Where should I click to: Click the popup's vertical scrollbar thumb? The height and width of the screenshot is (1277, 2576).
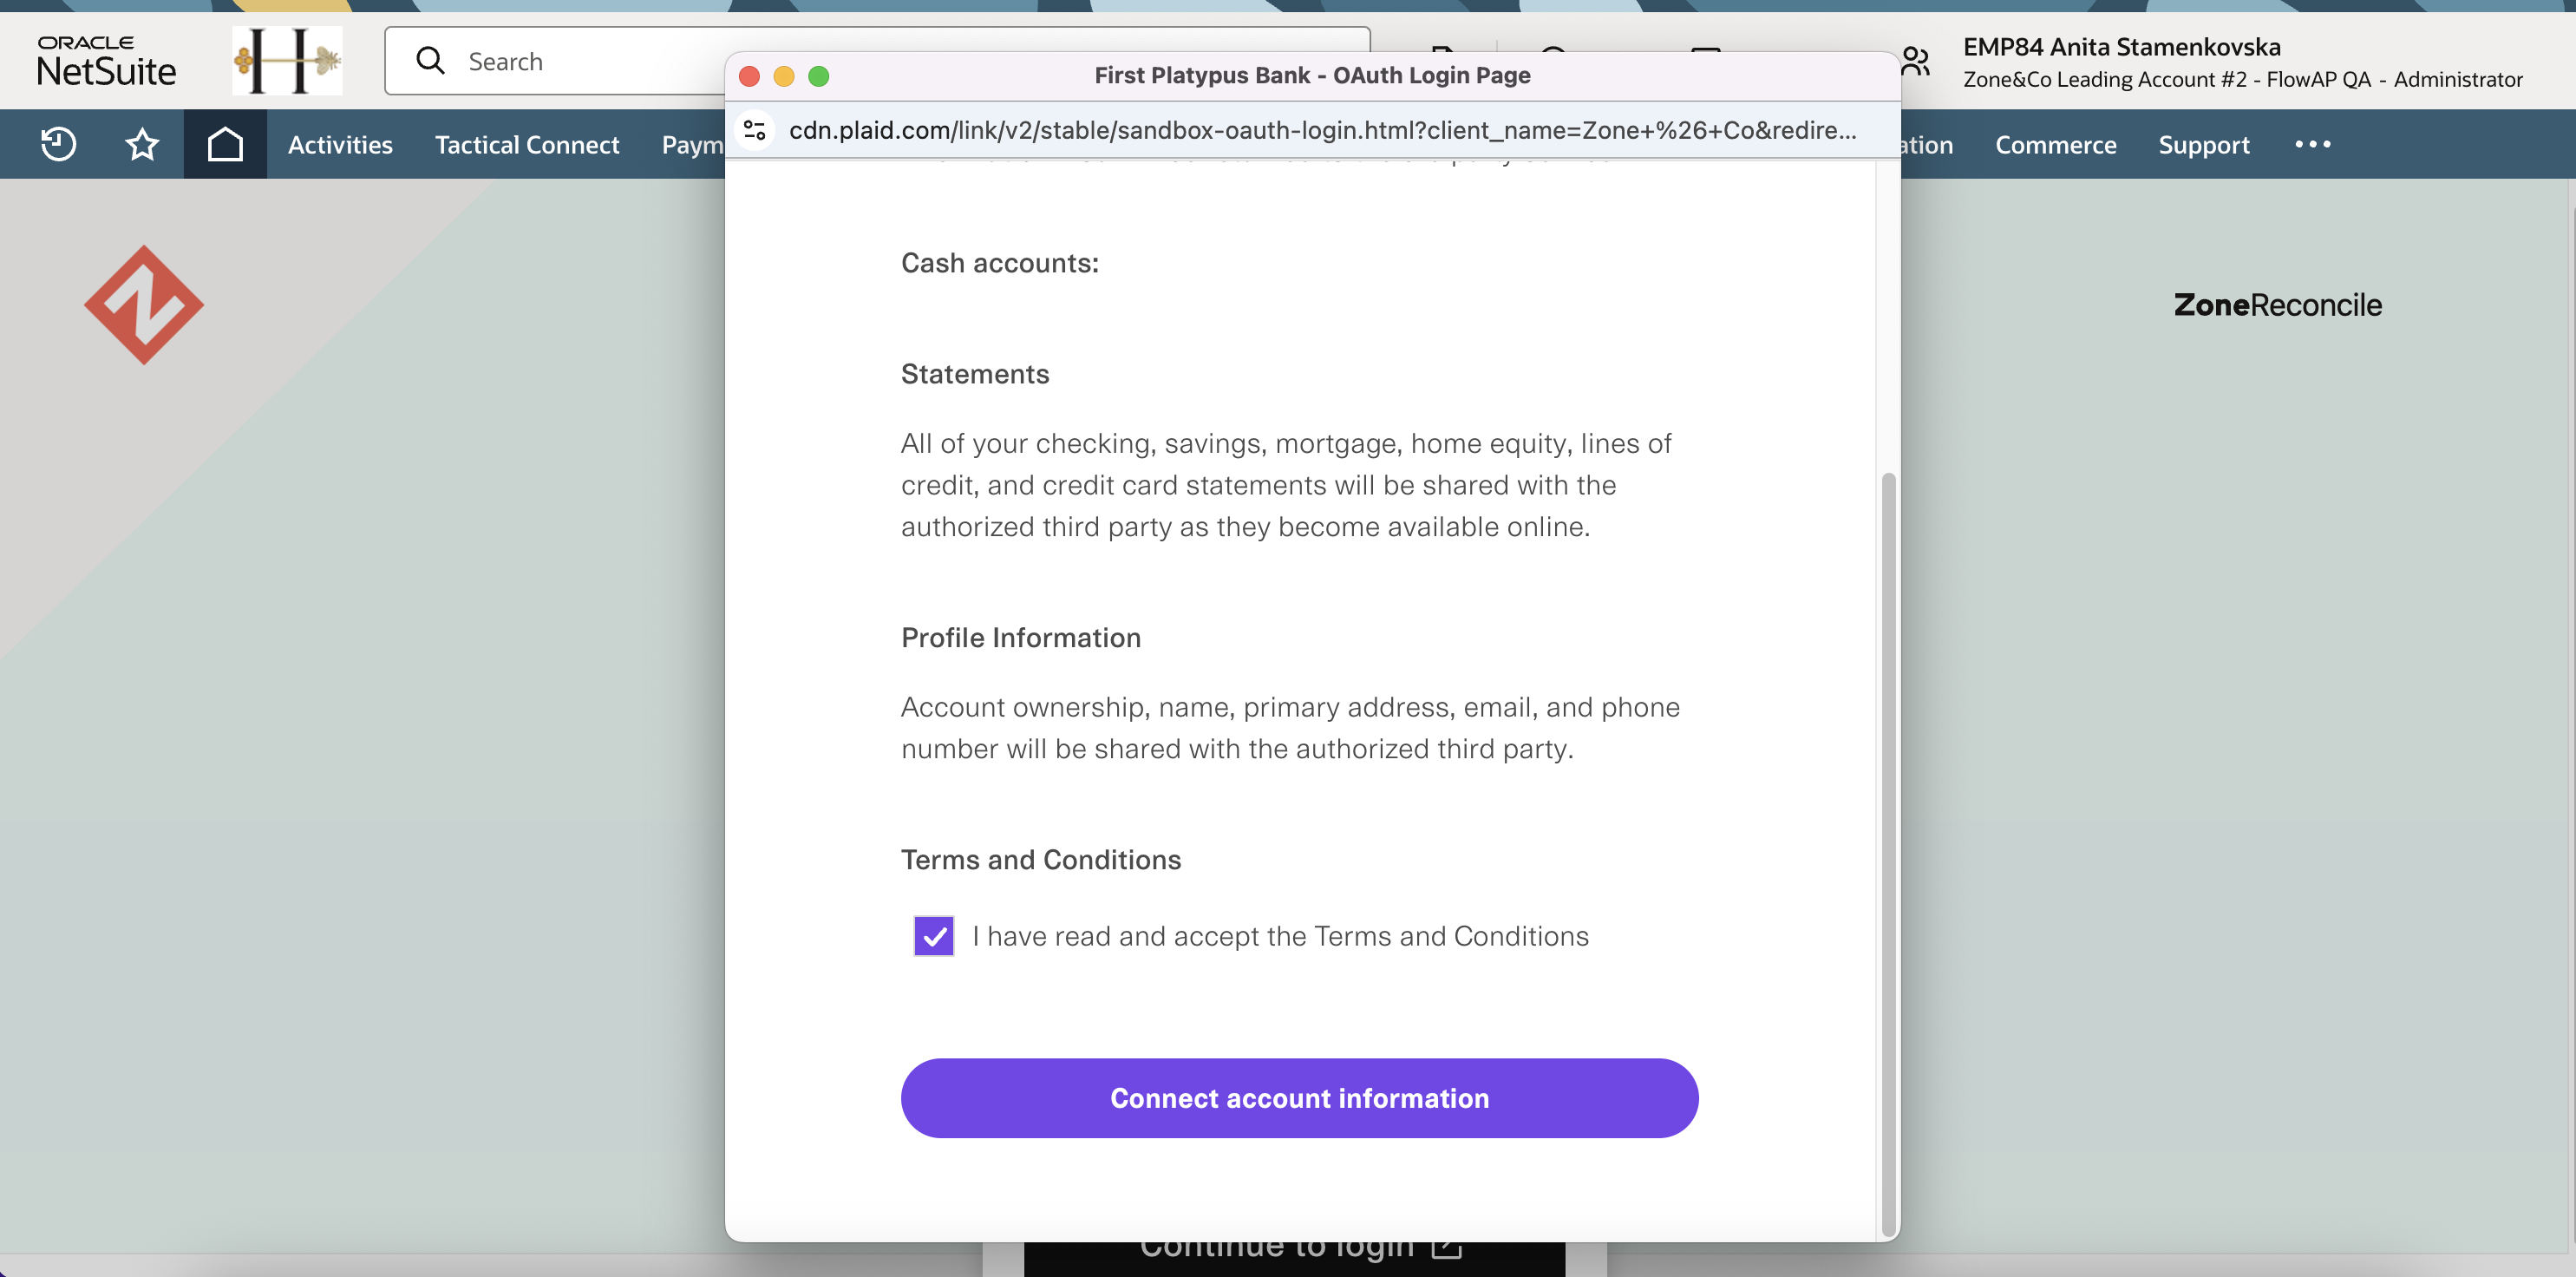[x=1888, y=854]
